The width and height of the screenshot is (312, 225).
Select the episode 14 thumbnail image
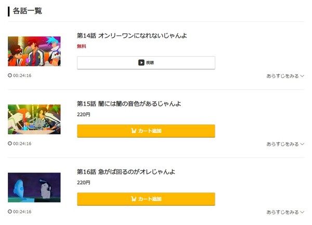coord(34,51)
